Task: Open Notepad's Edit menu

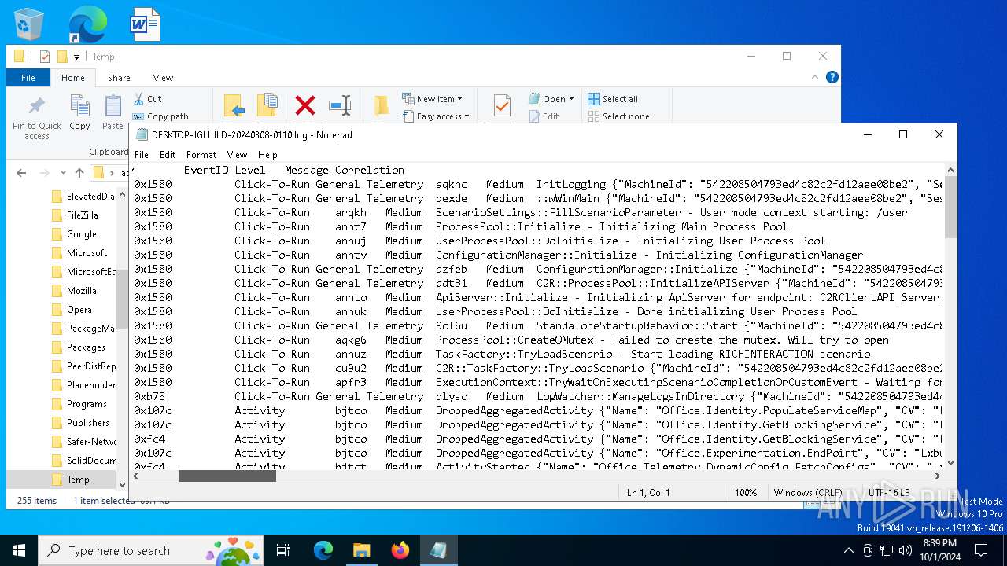Action: pos(168,155)
